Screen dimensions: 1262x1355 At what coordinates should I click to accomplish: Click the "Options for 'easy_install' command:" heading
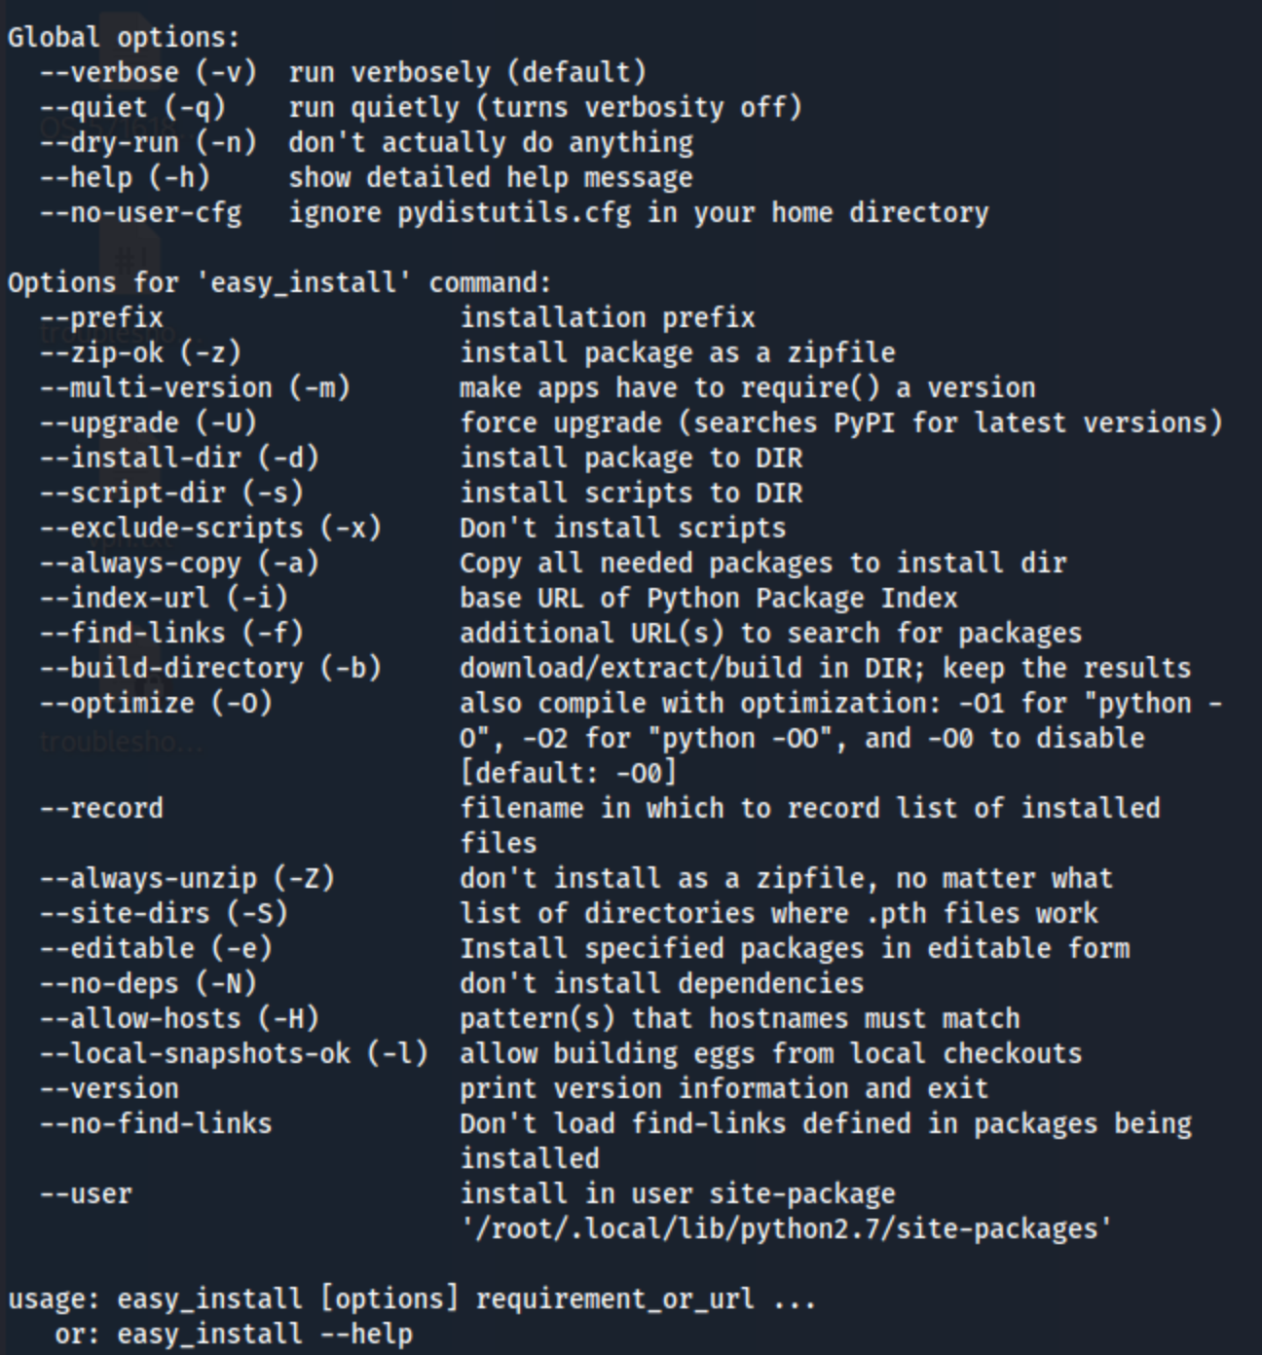280,283
